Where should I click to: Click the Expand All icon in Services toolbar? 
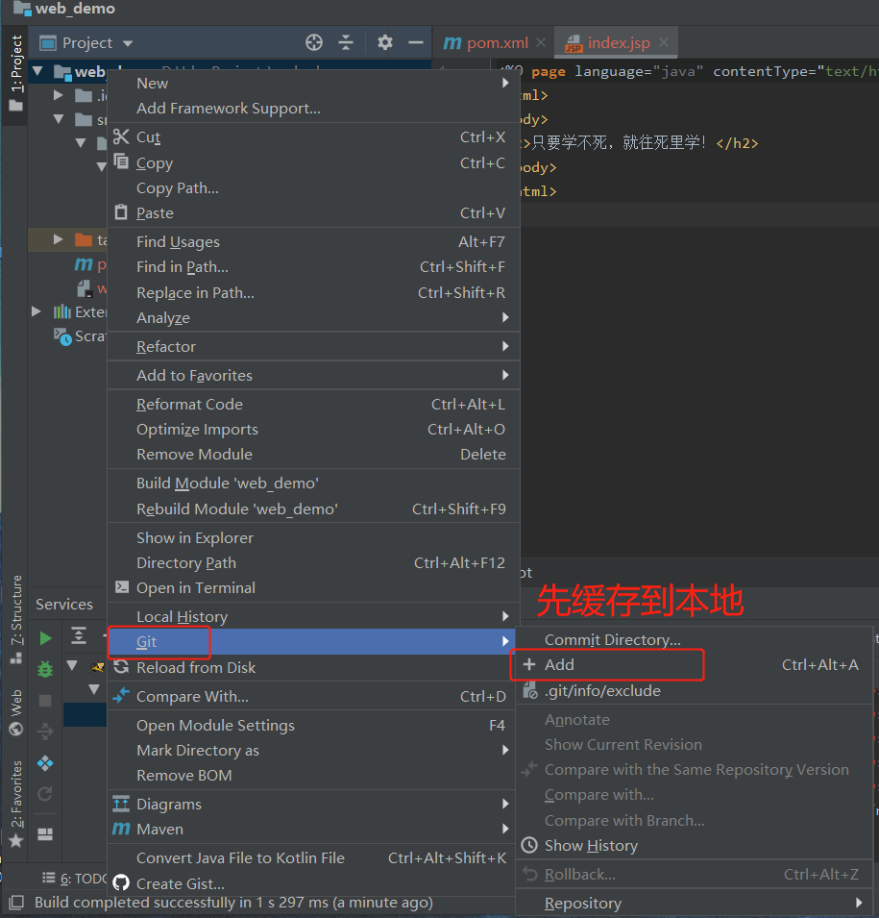79,635
